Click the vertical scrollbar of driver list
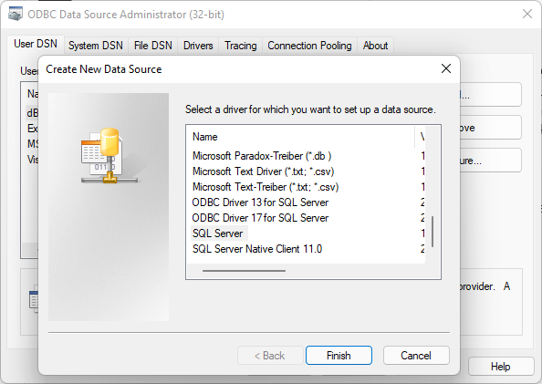Image resolution: width=542 pixels, height=384 pixels. click(433, 232)
